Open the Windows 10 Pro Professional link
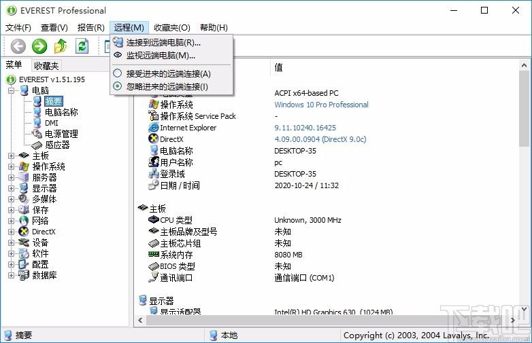The image size is (532, 343). [x=321, y=105]
